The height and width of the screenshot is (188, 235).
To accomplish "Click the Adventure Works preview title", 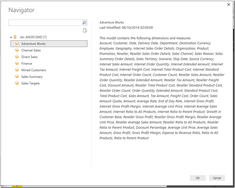I will 112,22.
